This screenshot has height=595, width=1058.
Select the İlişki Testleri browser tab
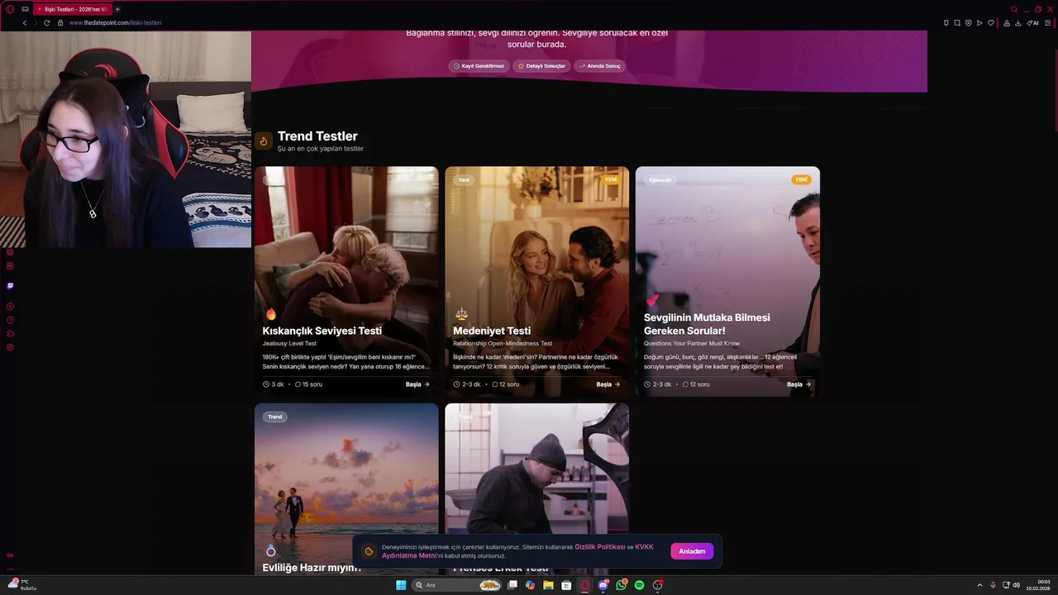point(72,9)
